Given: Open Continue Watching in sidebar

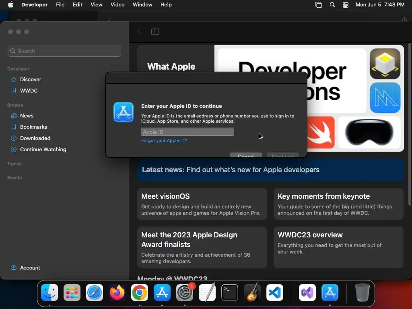Looking at the screenshot, I should 43,150.
